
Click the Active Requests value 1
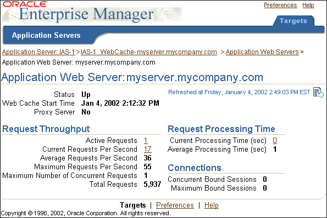[x=146, y=141]
